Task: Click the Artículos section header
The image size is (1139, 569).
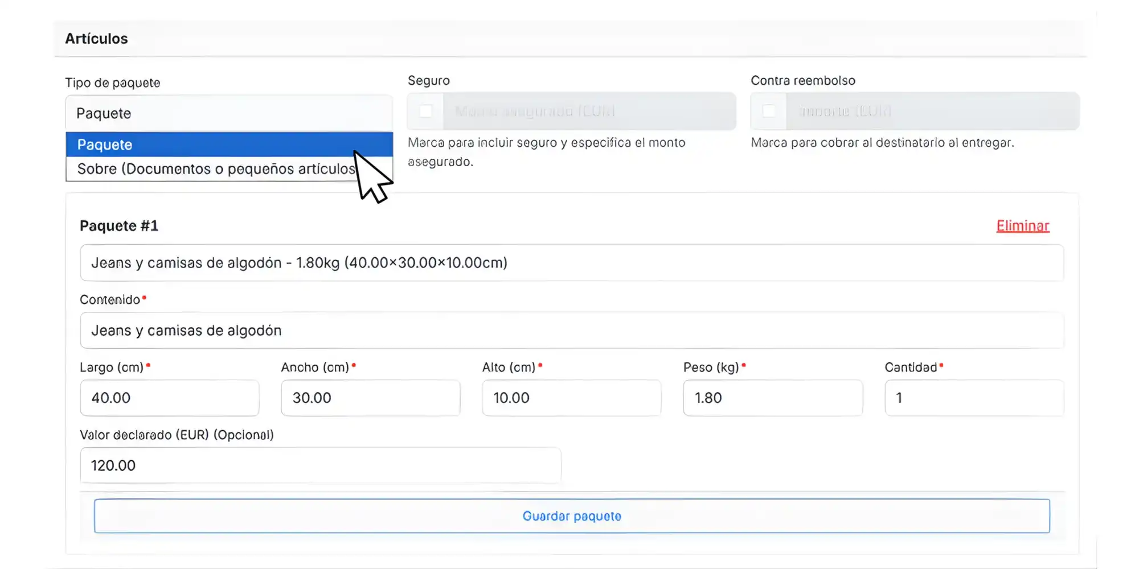Action: click(96, 39)
